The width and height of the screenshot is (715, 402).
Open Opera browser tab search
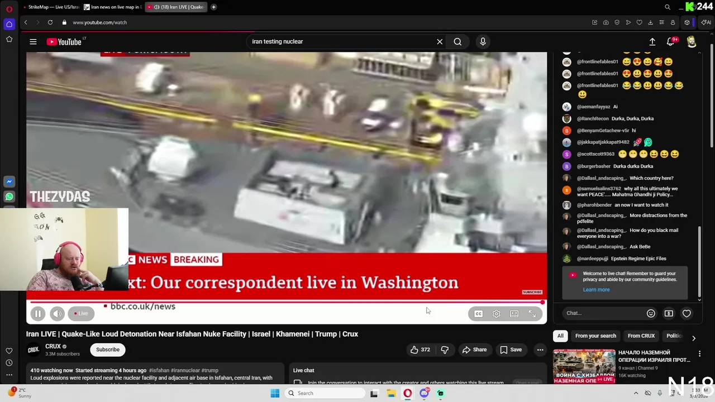click(x=668, y=7)
